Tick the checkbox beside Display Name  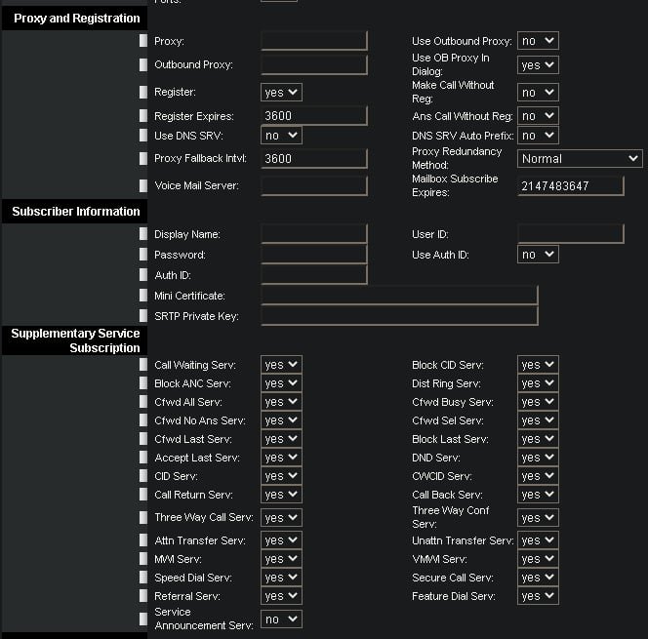143,234
